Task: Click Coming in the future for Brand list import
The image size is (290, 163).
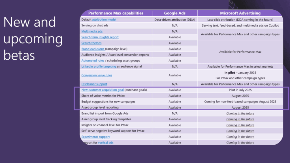Action: tap(240, 113)
